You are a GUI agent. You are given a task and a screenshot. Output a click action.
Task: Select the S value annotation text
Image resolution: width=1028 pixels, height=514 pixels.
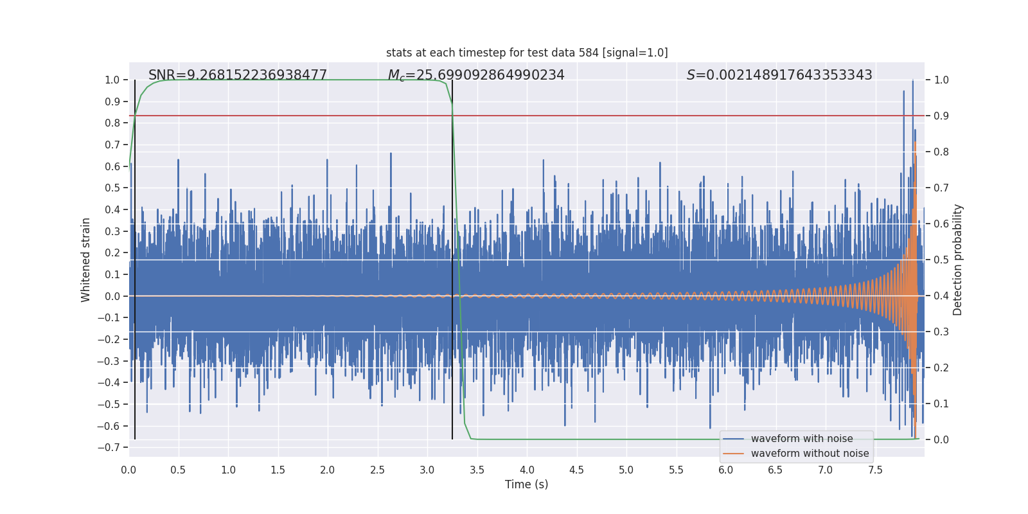pyautogui.click(x=779, y=75)
